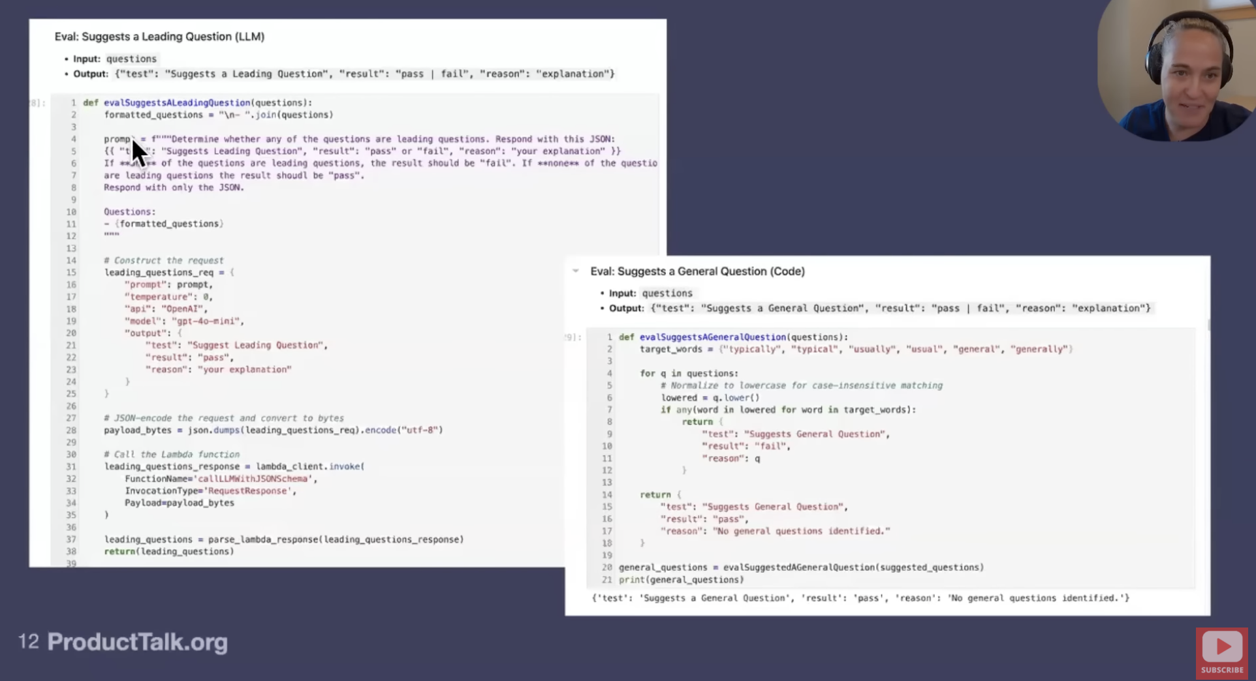Click line number 1 of the leading question cell
The image size is (1256, 681).
(73, 103)
